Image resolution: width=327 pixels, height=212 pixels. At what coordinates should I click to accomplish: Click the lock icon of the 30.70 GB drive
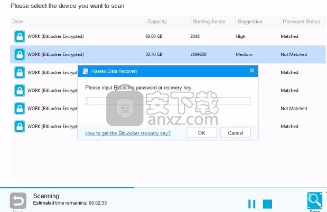pos(20,54)
